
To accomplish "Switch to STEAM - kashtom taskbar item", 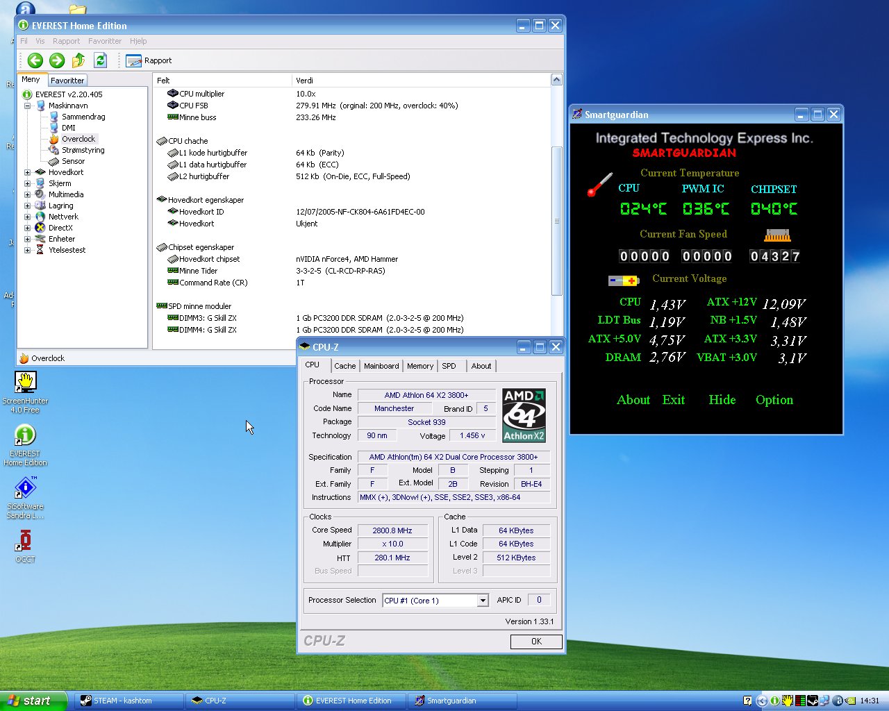I will tap(130, 701).
